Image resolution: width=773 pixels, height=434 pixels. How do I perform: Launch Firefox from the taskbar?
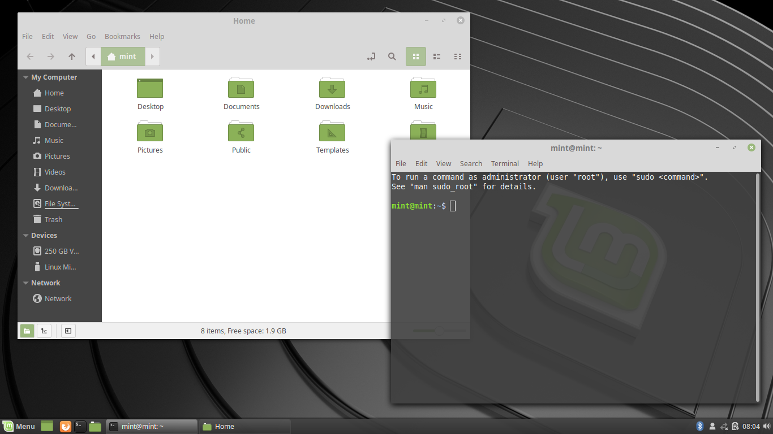coord(65,426)
